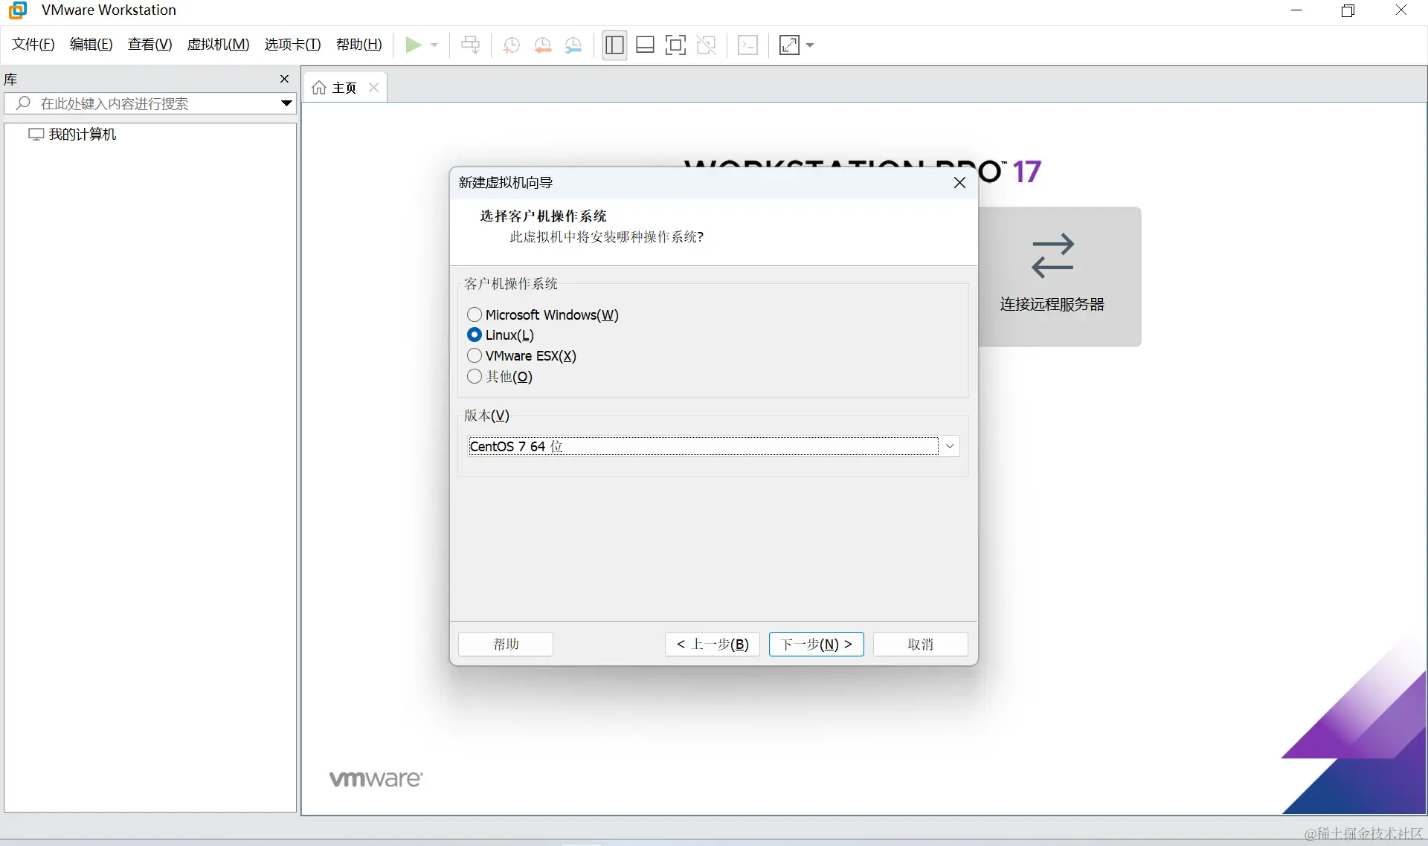Enter full screen mode icon
This screenshot has height=846, width=1428.
[x=675, y=45]
